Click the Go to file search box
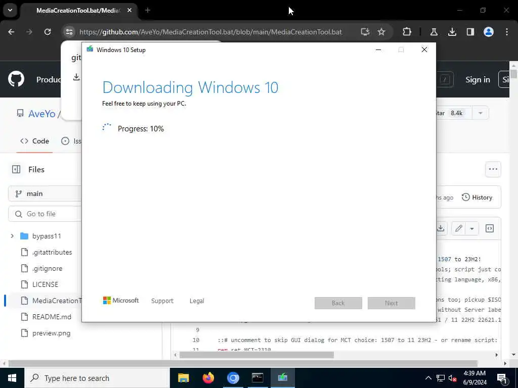The height and width of the screenshot is (388, 518). click(x=45, y=214)
